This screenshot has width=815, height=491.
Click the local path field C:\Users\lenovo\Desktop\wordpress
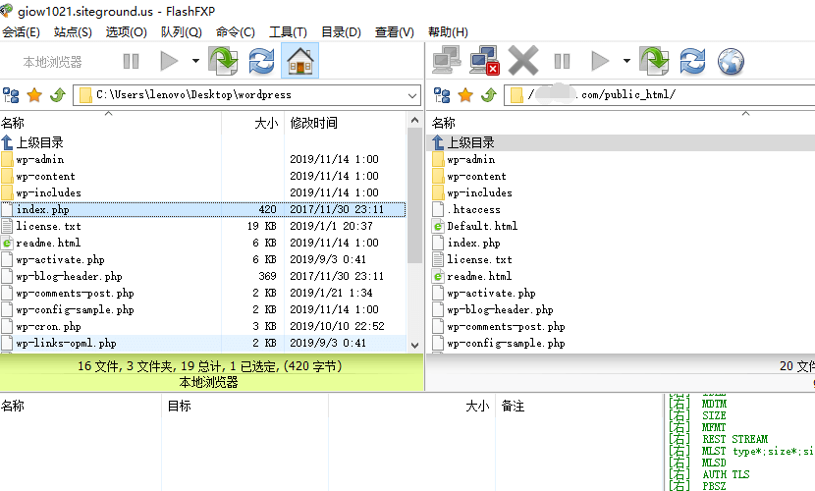pos(246,95)
